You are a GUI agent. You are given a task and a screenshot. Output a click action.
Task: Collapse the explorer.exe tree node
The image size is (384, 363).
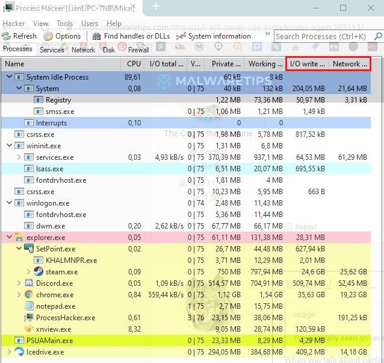[x=9, y=237]
